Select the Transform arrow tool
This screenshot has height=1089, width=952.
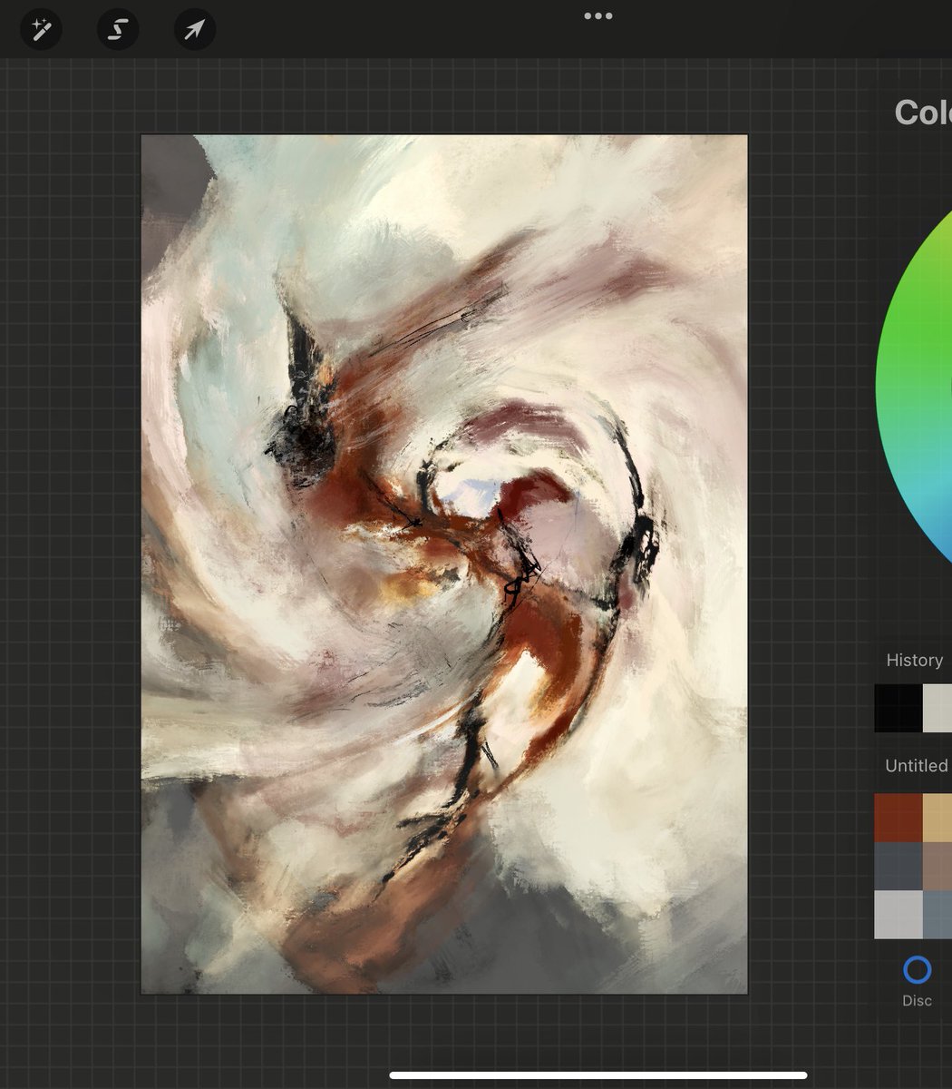pyautogui.click(x=193, y=29)
